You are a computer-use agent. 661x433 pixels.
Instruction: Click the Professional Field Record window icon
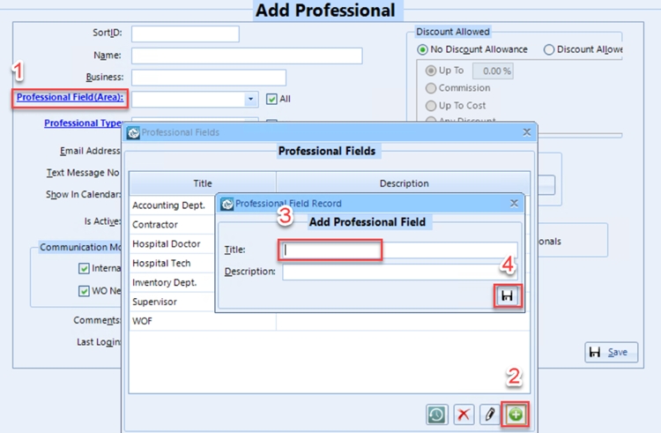pyautogui.click(x=227, y=203)
